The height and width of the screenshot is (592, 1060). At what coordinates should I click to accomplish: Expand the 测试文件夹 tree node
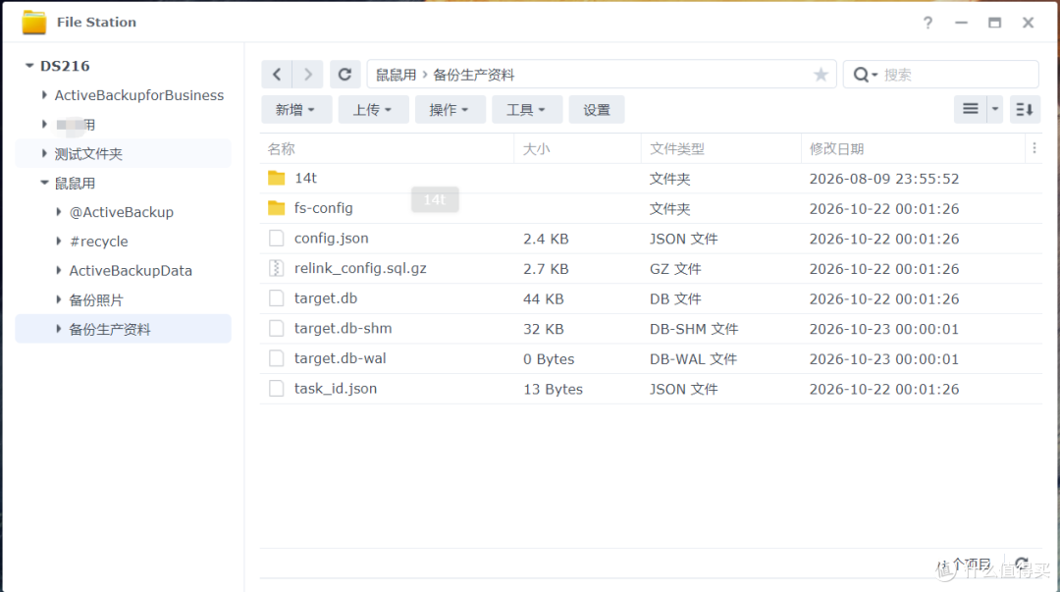point(44,153)
